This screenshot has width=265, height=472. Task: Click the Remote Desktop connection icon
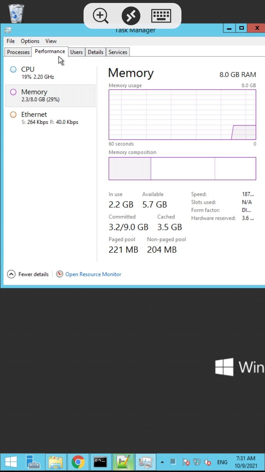[x=131, y=16]
